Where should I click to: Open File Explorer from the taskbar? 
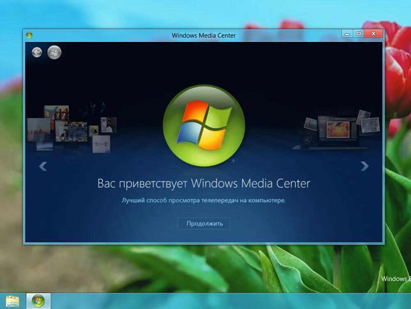pos(12,302)
